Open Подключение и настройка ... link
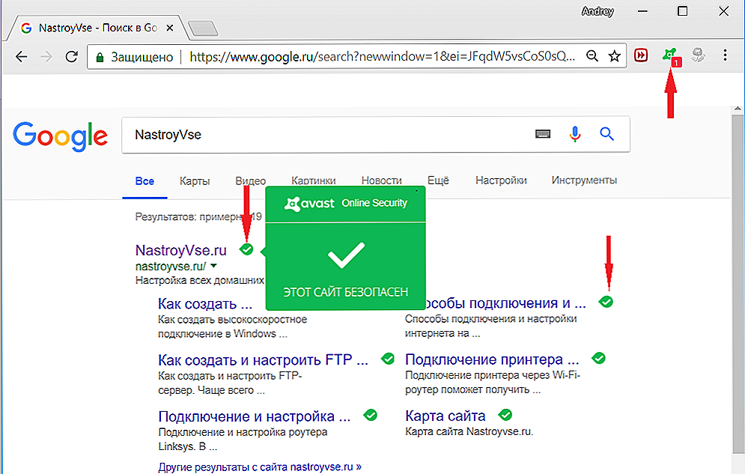745x474 pixels. (254, 416)
